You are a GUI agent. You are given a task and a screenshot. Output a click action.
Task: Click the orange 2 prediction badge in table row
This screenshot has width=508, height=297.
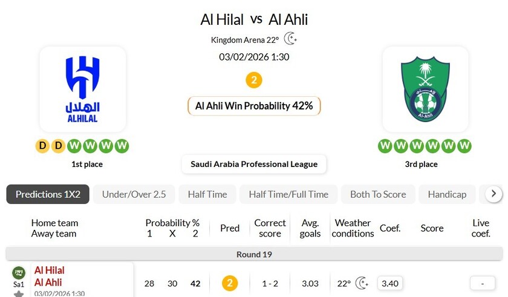[230, 282]
